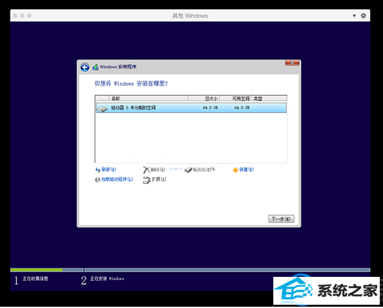Click the 类型 column header
The image size is (383, 308).
[269, 99]
